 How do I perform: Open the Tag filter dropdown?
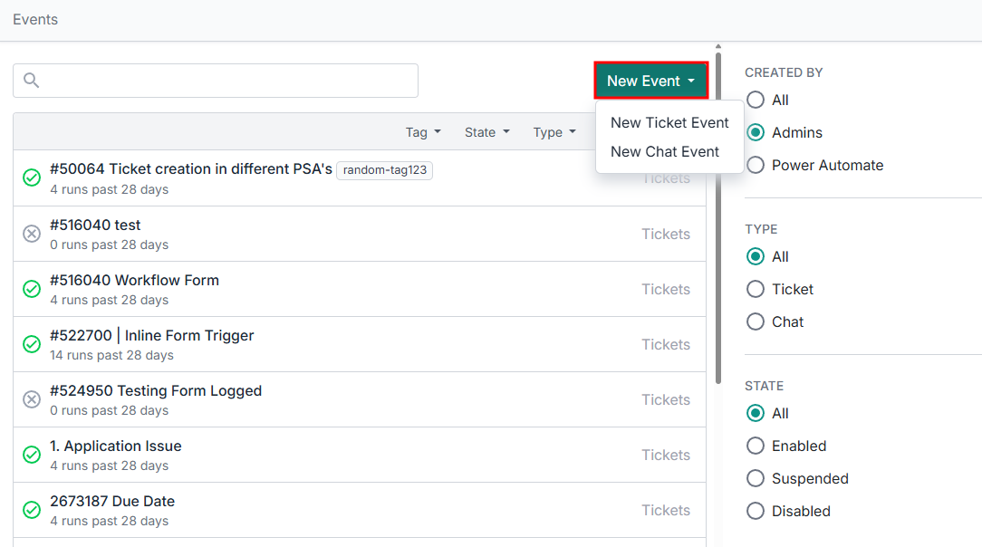coord(423,132)
